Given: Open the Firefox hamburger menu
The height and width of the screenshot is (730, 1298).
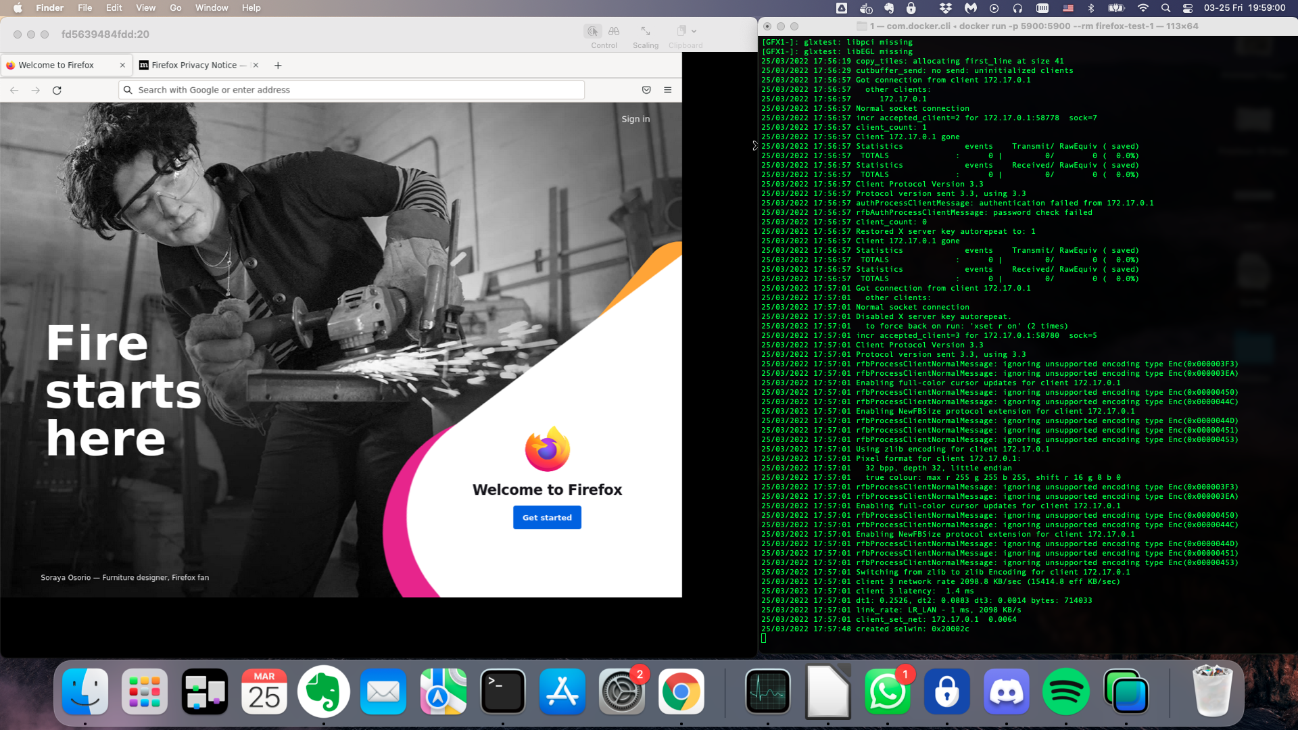Looking at the screenshot, I should click(668, 90).
